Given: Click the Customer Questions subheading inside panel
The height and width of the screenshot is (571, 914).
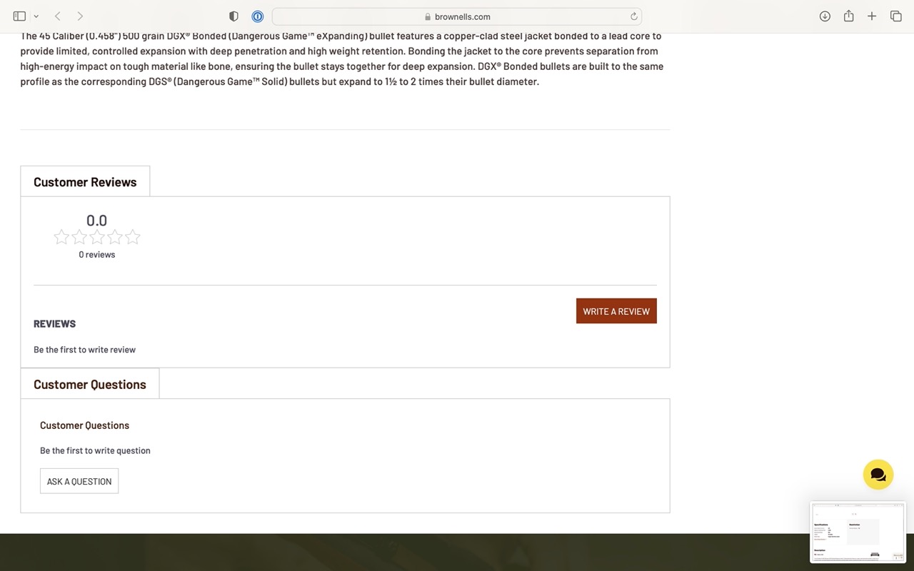Looking at the screenshot, I should click(84, 425).
